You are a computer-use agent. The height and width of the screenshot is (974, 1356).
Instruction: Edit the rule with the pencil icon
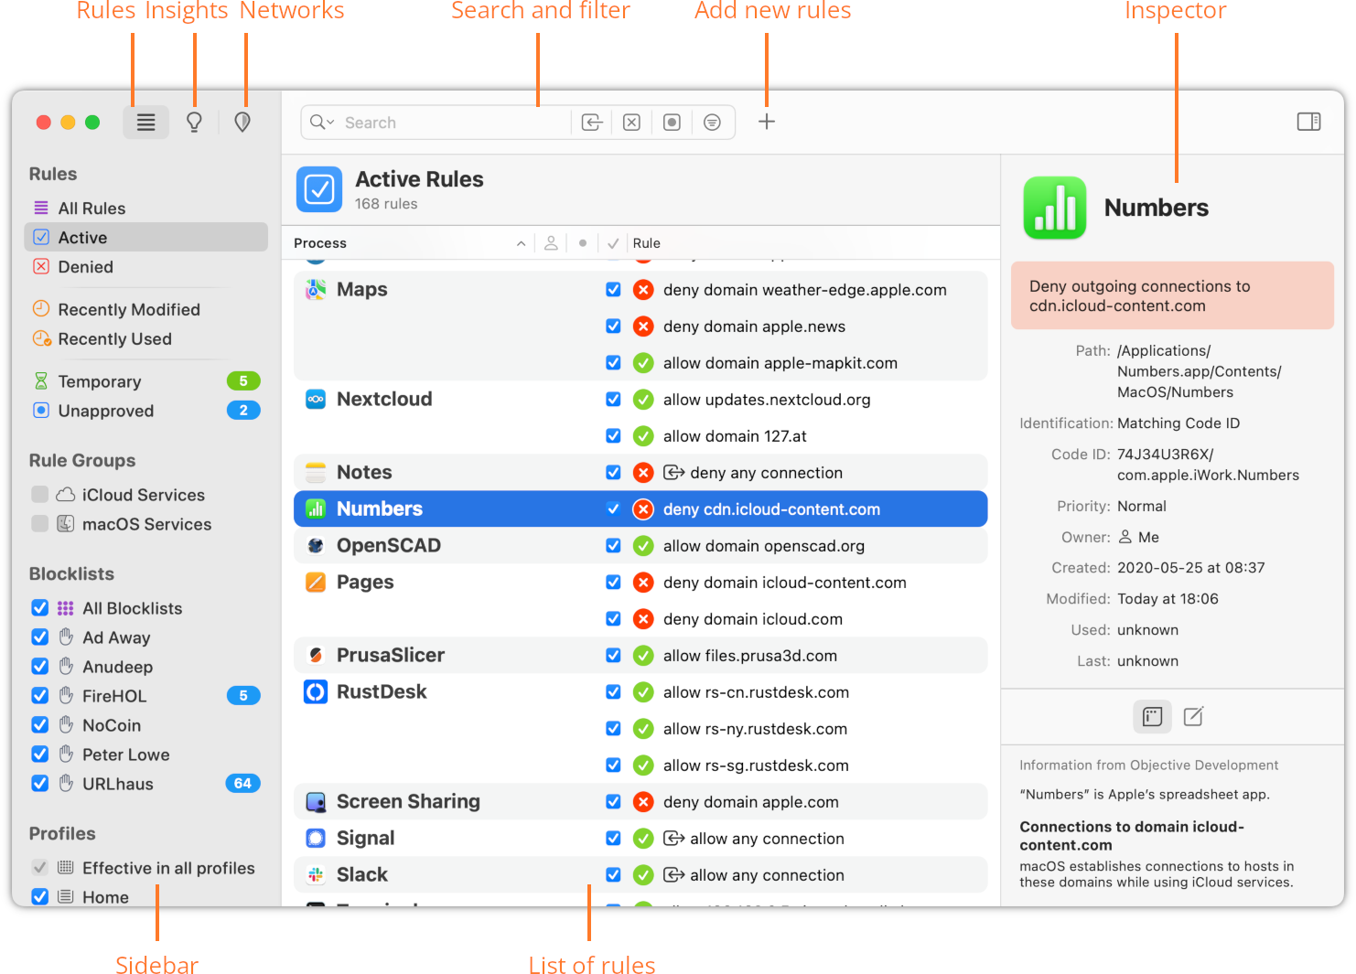(x=1194, y=716)
